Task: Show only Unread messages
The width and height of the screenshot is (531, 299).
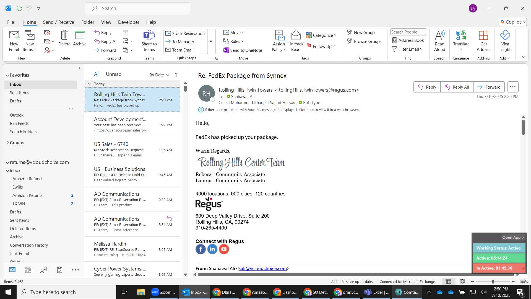Action: [114, 74]
